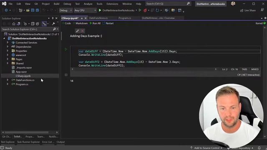Click the Home icon in Solution Explorer
This screenshot has width=267, height=150.
[14, 24]
